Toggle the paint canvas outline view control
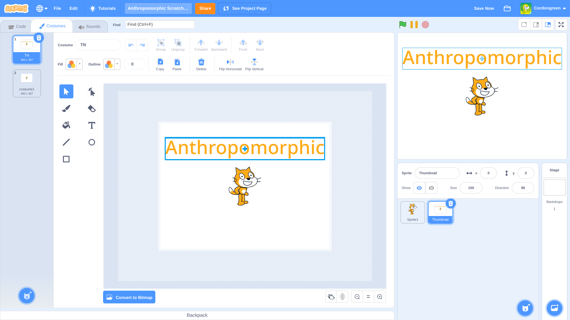The width and height of the screenshot is (570, 320). pos(331,297)
